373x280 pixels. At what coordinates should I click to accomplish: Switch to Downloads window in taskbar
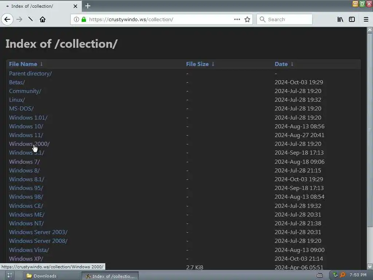tap(52, 276)
